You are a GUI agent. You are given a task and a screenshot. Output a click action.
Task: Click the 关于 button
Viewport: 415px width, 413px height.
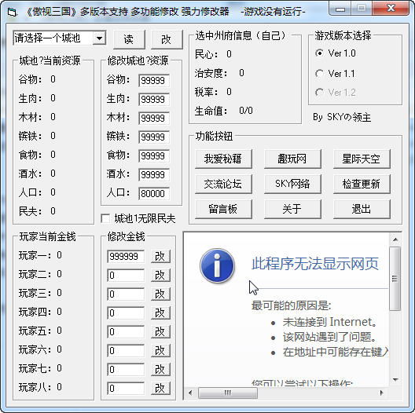point(292,209)
